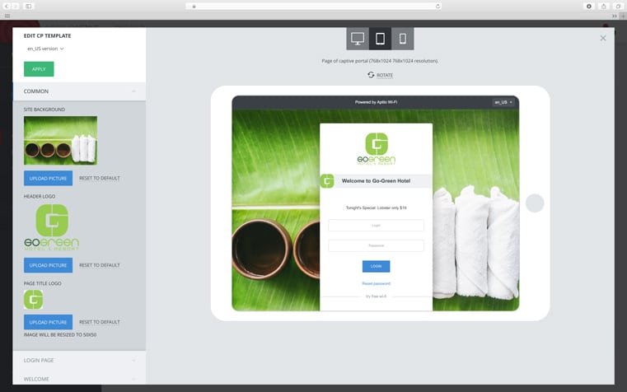
Task: Click the site background thumbnail
Action: 60,140
